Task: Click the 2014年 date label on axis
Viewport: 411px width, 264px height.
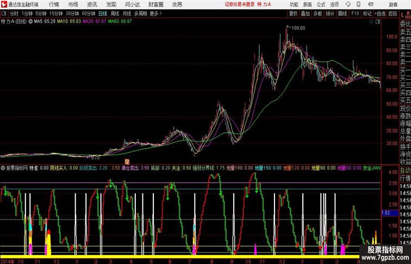Action: point(8,261)
